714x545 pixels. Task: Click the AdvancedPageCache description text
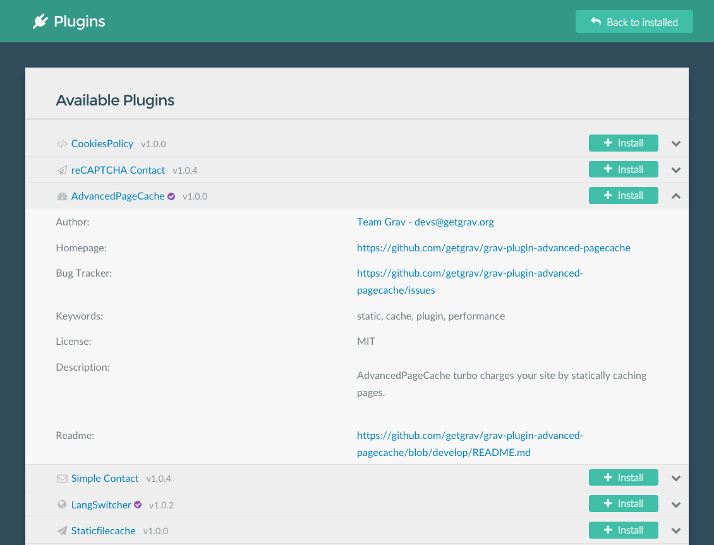click(502, 384)
